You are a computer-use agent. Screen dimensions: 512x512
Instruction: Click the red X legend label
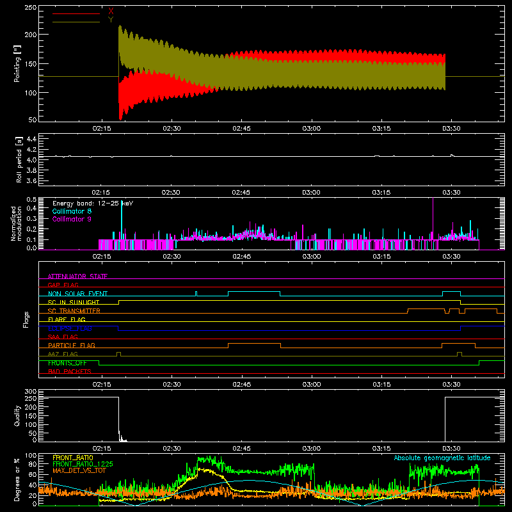click(x=111, y=12)
